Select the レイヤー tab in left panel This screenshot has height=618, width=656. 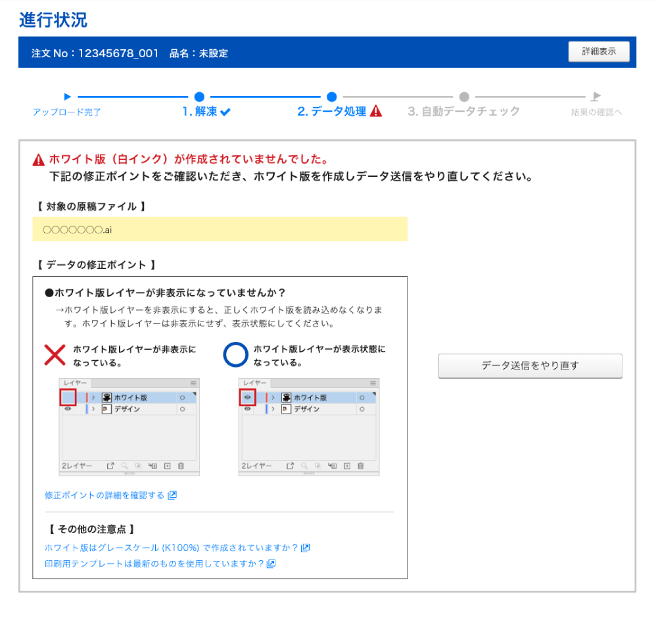[75, 383]
